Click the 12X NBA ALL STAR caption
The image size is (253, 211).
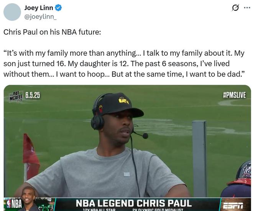99,209
